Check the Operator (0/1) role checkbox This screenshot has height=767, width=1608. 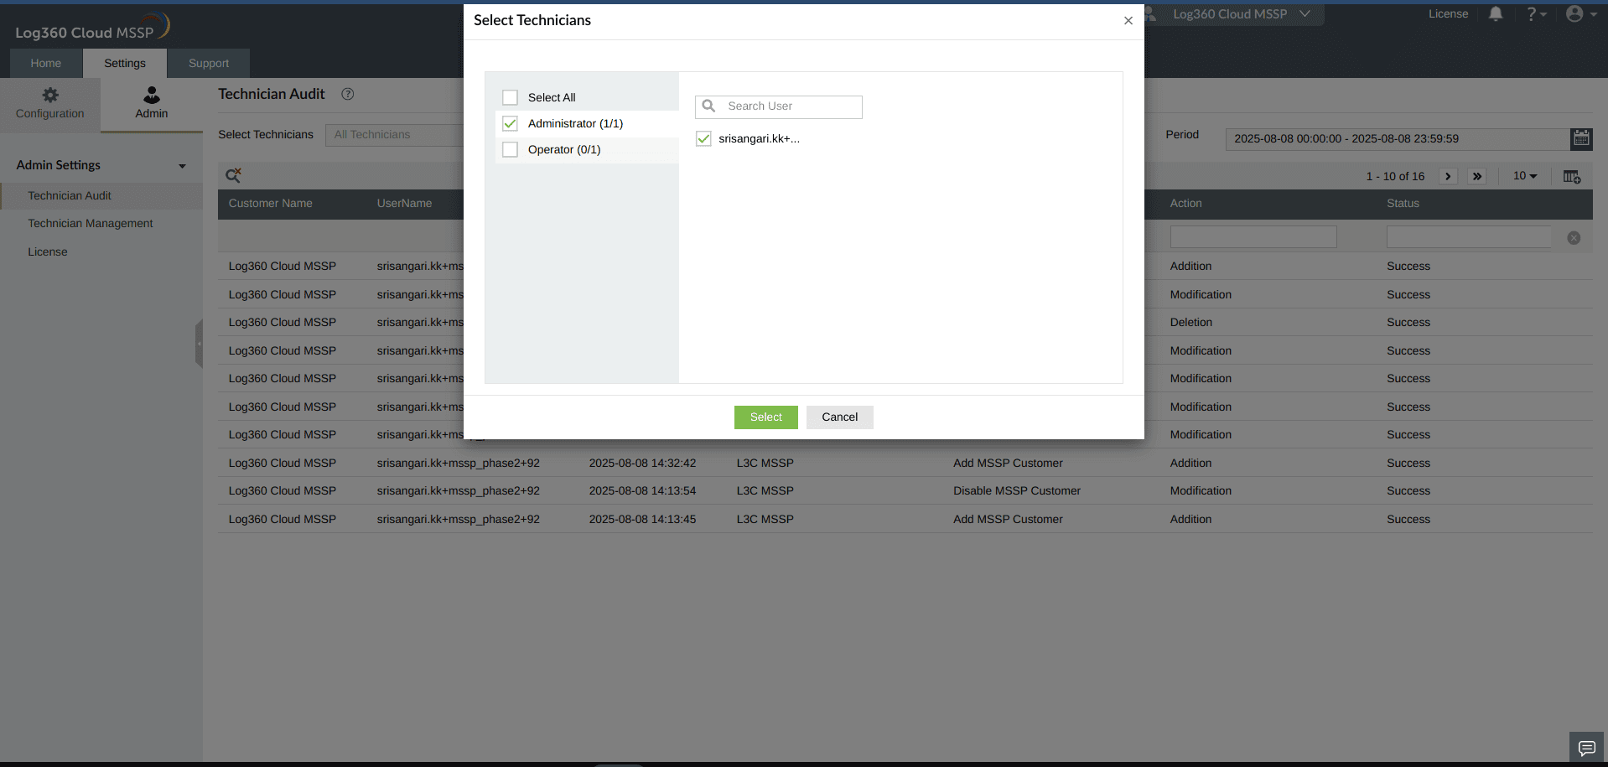510,149
